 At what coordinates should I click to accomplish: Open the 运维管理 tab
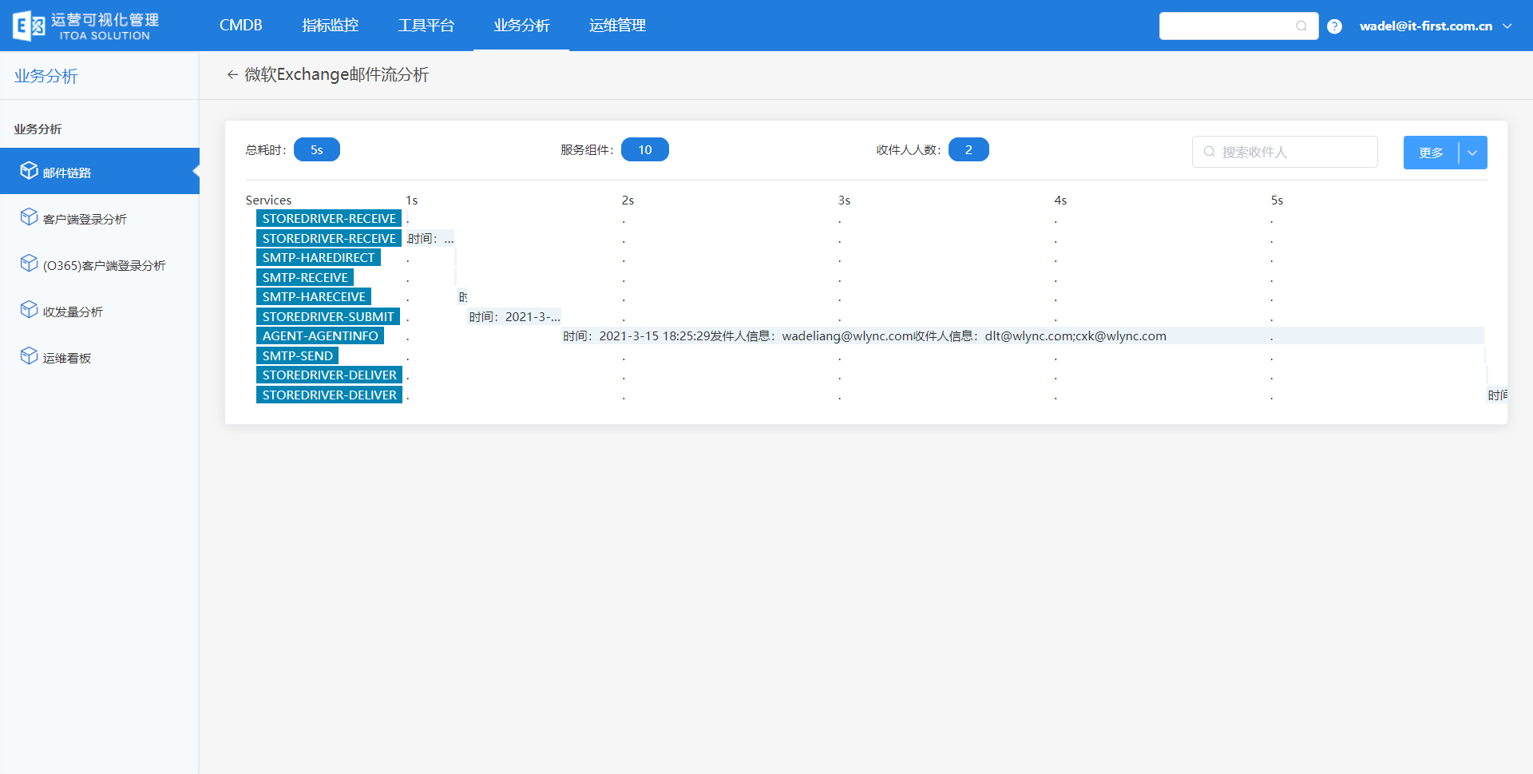click(x=617, y=26)
